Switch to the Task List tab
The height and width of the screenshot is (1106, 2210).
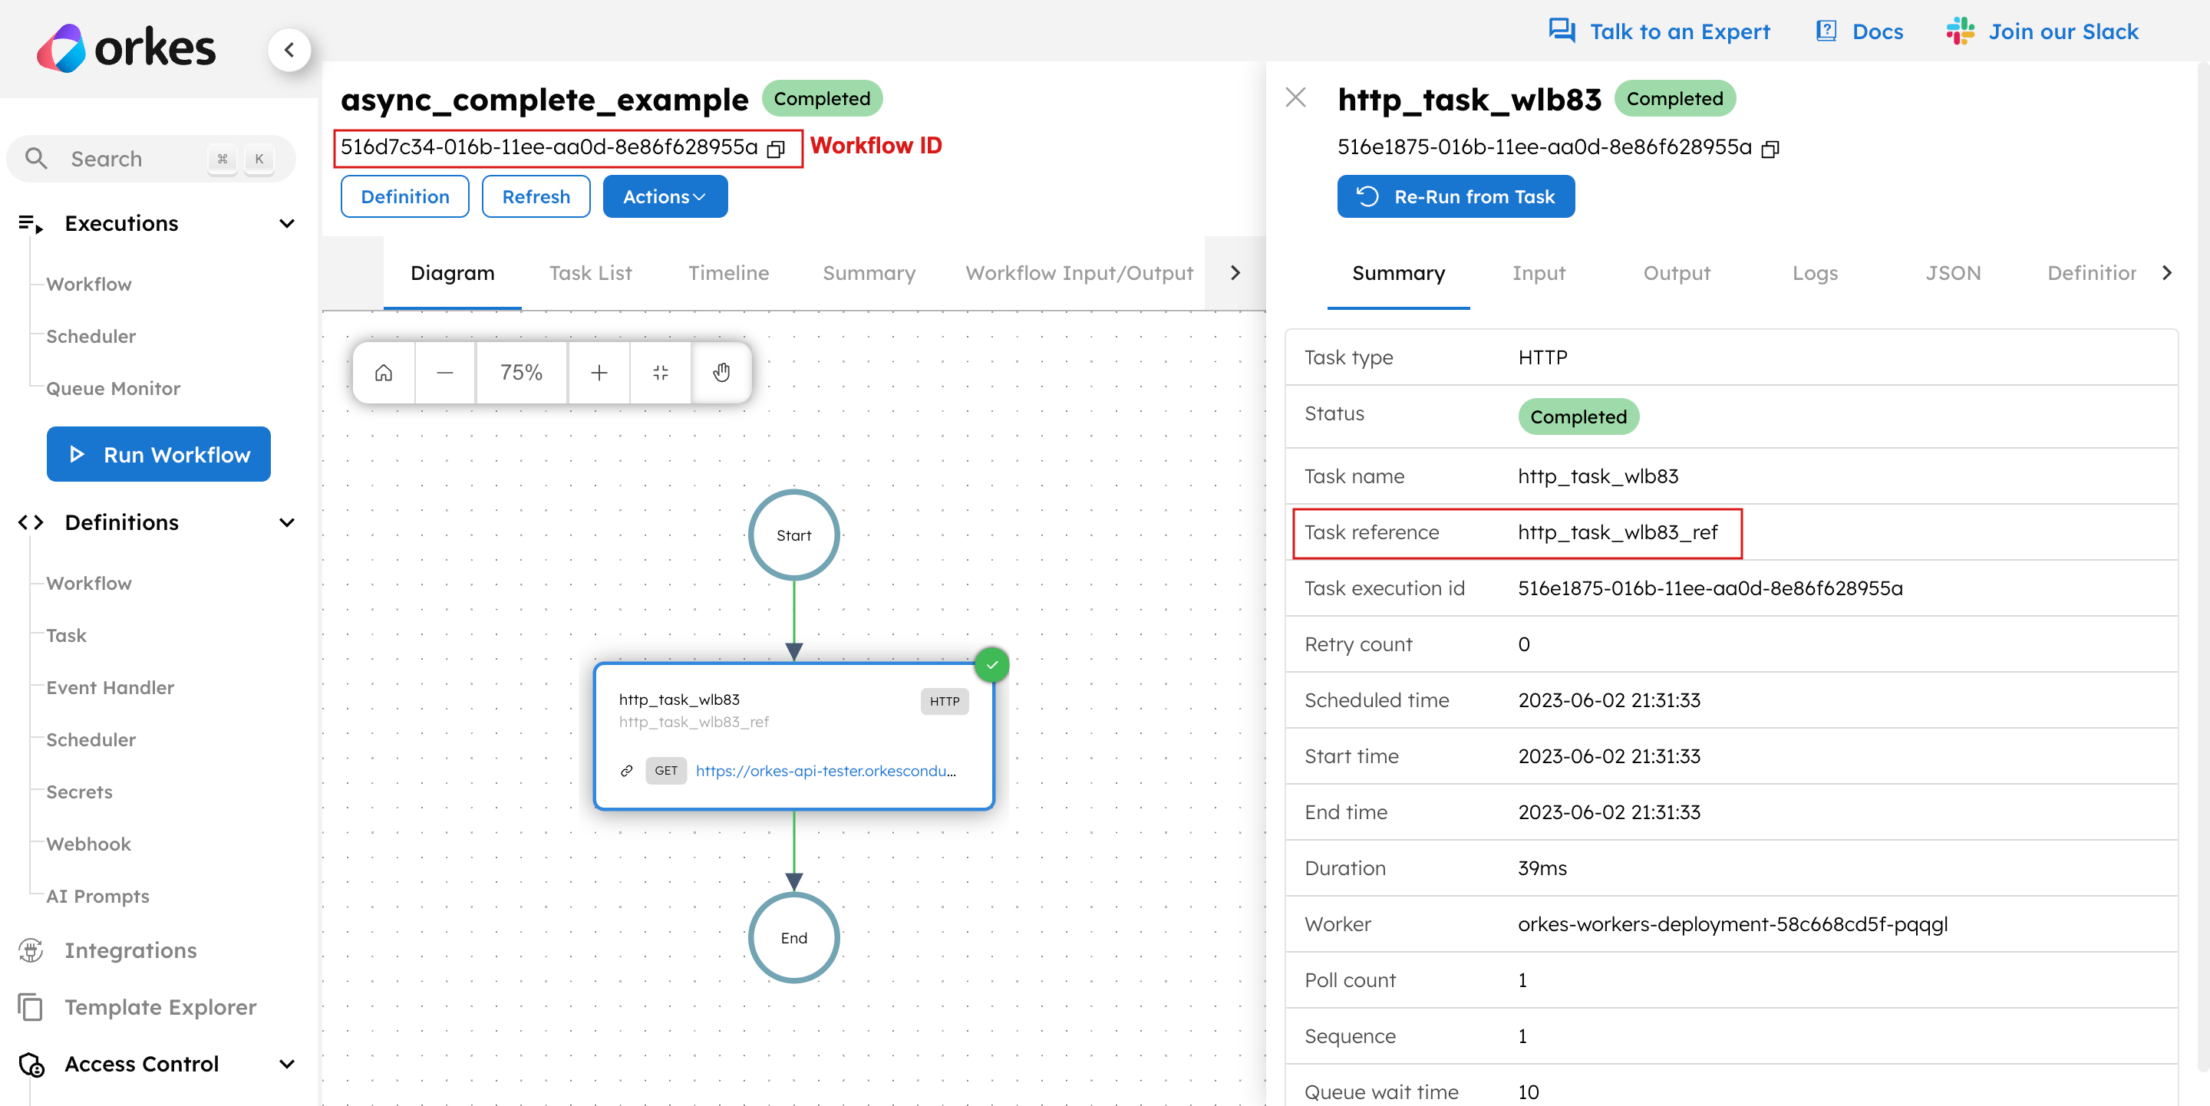[590, 272]
